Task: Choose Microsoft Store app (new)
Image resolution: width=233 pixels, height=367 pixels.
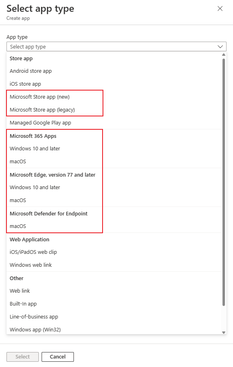Action: (39, 97)
